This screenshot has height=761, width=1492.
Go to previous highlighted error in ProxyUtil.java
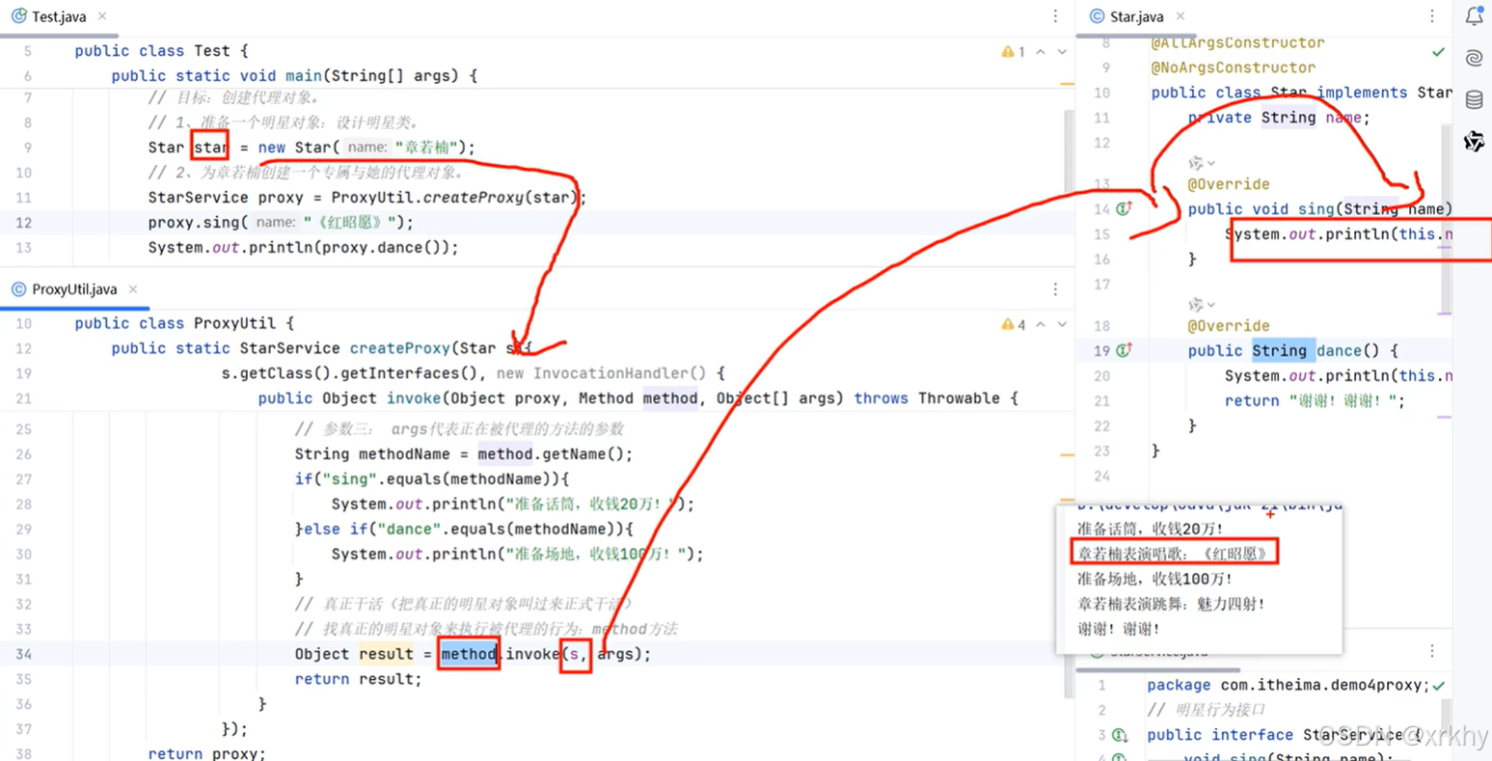[x=1041, y=324]
